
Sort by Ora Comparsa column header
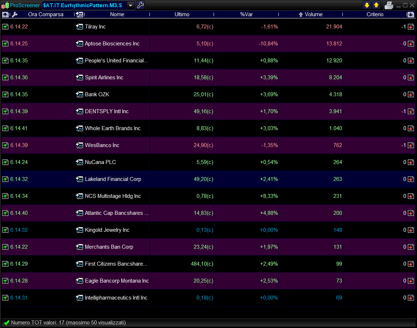click(x=46, y=14)
